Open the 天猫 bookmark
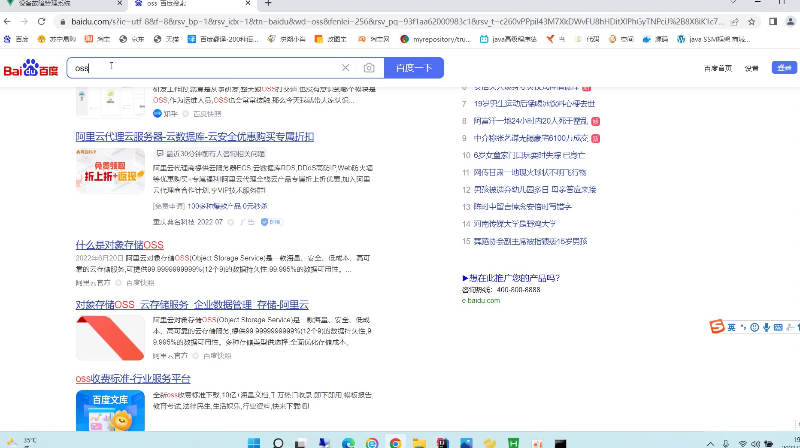 [166, 39]
